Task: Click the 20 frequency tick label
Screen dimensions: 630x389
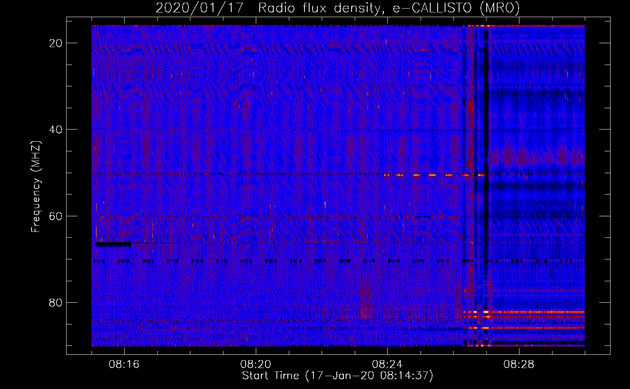Action: point(56,43)
